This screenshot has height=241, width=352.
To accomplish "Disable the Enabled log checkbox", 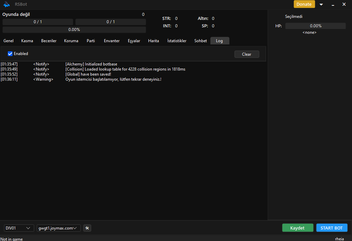I will [10, 53].
